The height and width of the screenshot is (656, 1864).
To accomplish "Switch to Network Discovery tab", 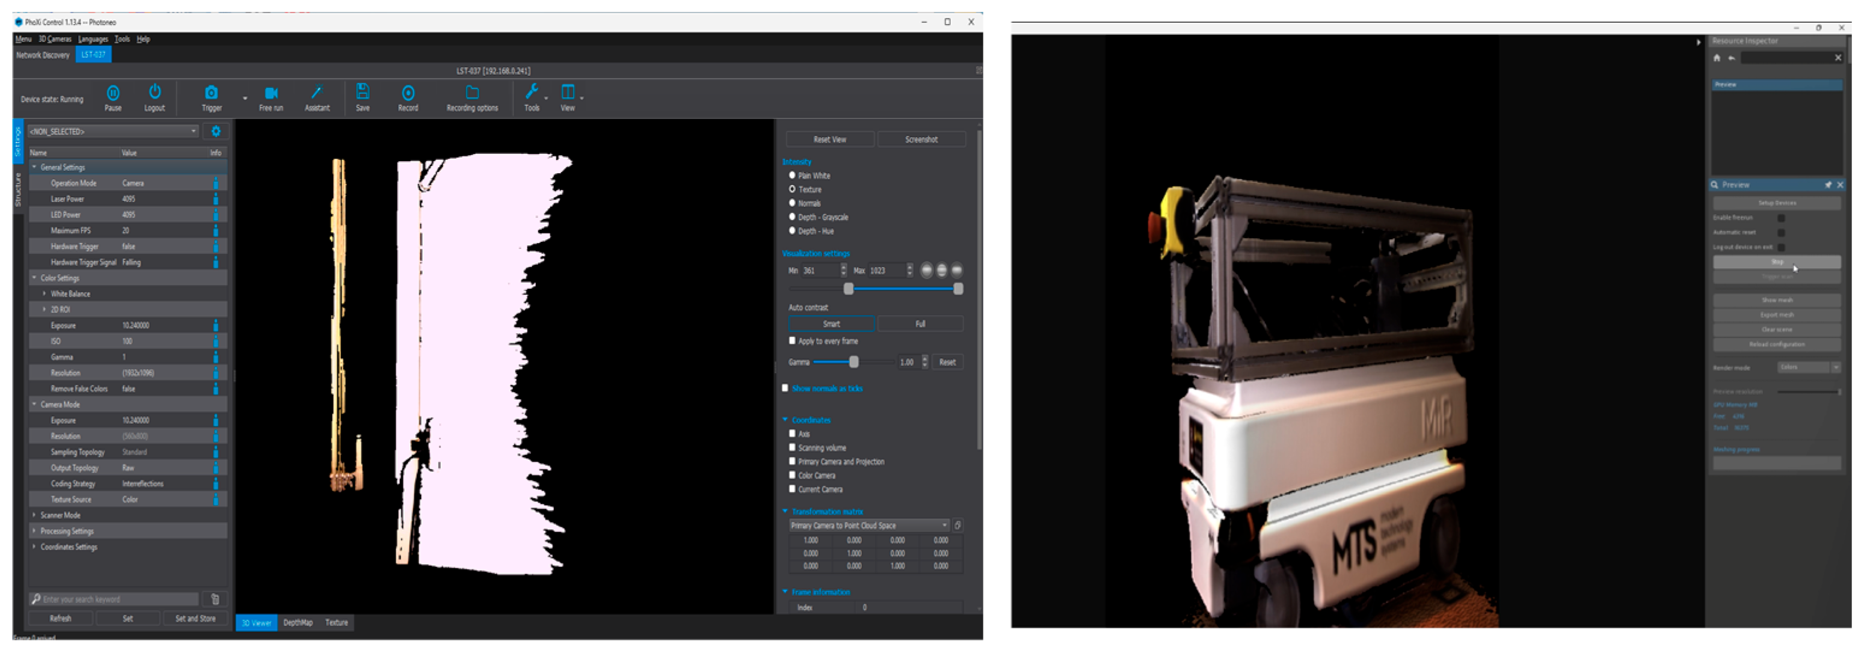I will [x=43, y=55].
